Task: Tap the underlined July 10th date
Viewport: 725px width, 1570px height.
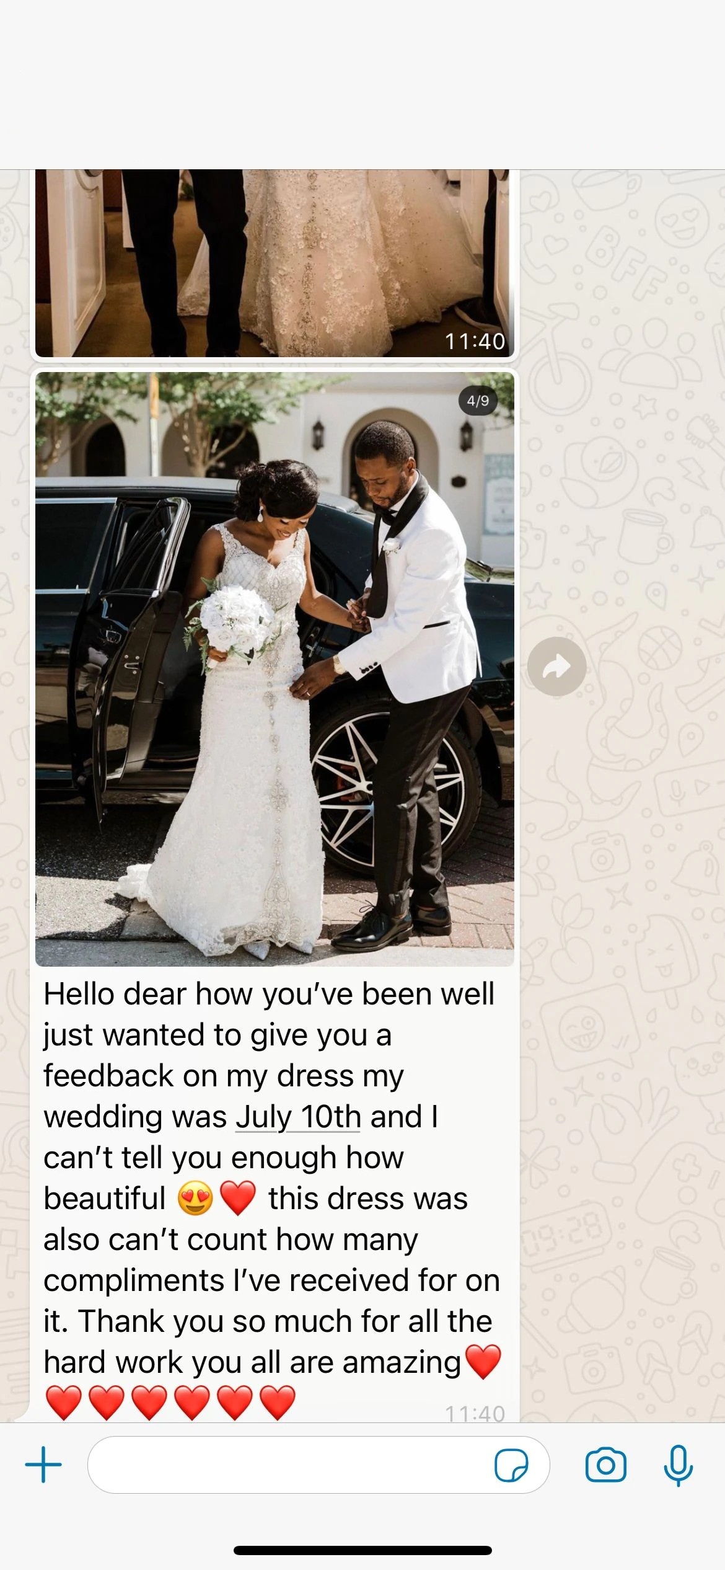Action: (x=298, y=1117)
